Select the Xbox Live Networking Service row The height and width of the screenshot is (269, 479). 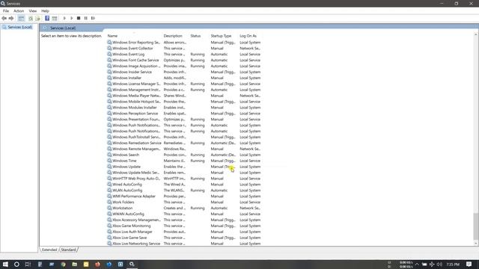[x=184, y=244]
